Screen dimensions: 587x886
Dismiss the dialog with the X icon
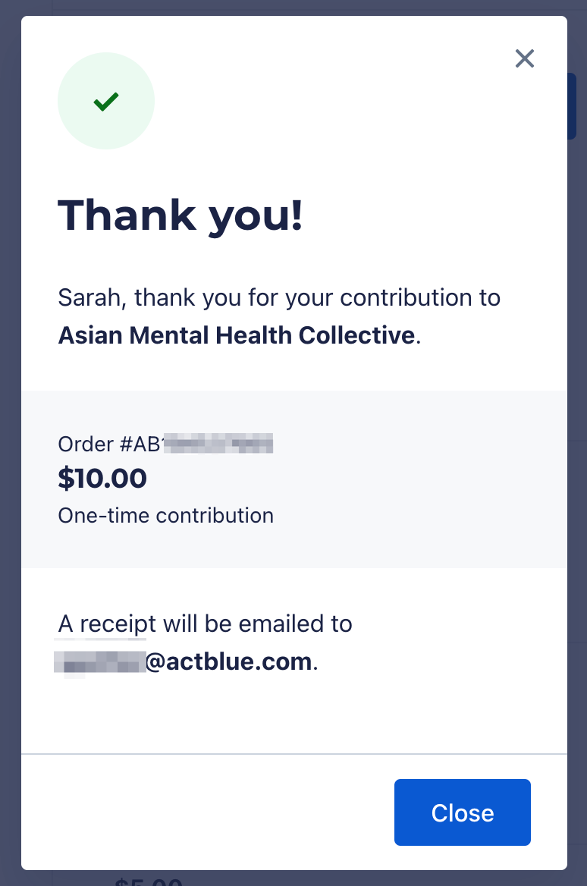click(524, 58)
